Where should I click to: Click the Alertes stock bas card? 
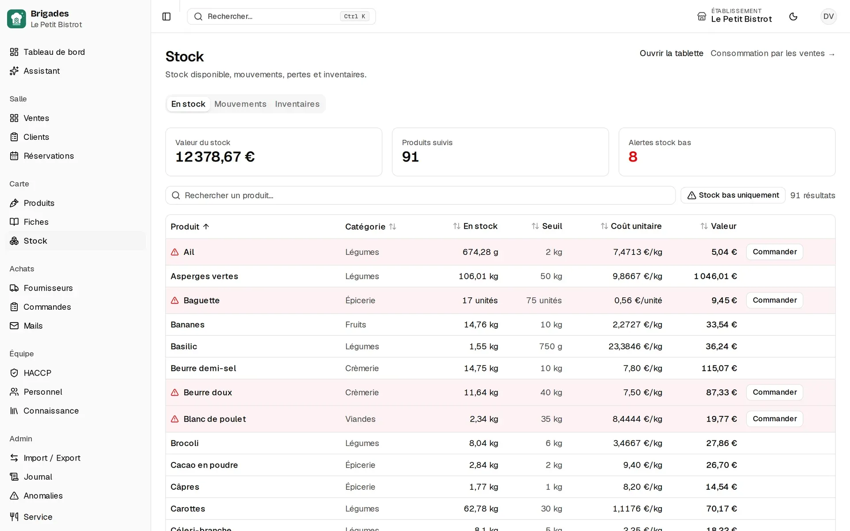coord(727,152)
